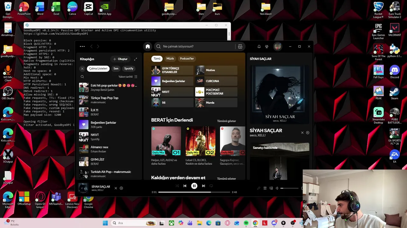This screenshot has height=228, width=407.
Task: Open Yakın tarihli sort dropdown
Action: click(x=128, y=77)
